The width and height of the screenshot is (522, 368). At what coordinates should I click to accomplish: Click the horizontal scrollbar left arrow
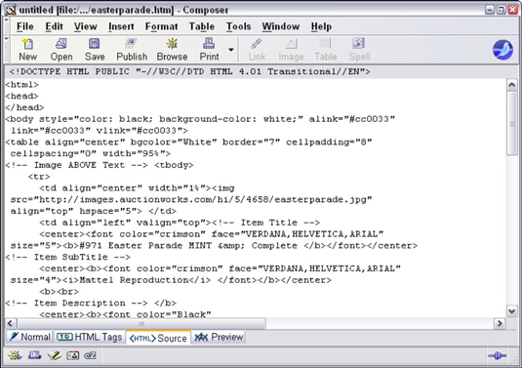tap(11, 323)
